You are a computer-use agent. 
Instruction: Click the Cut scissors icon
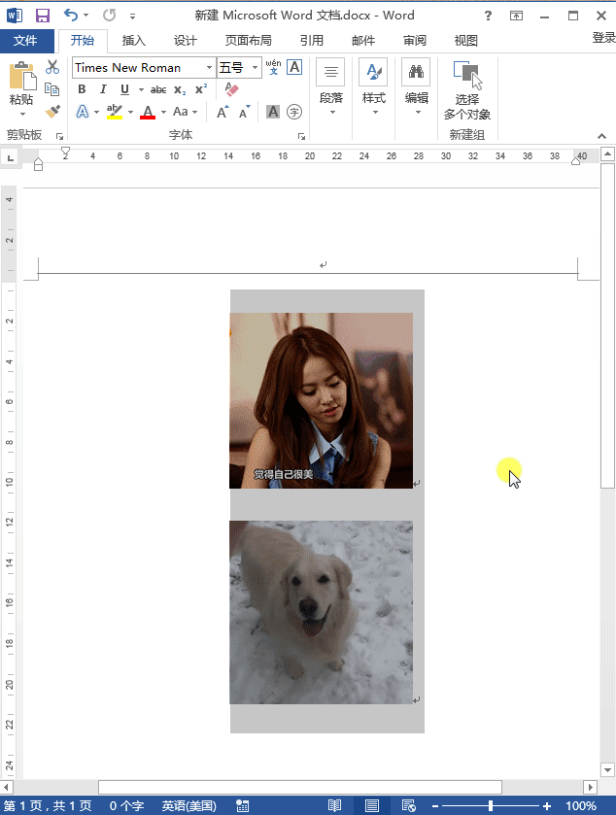click(52, 67)
